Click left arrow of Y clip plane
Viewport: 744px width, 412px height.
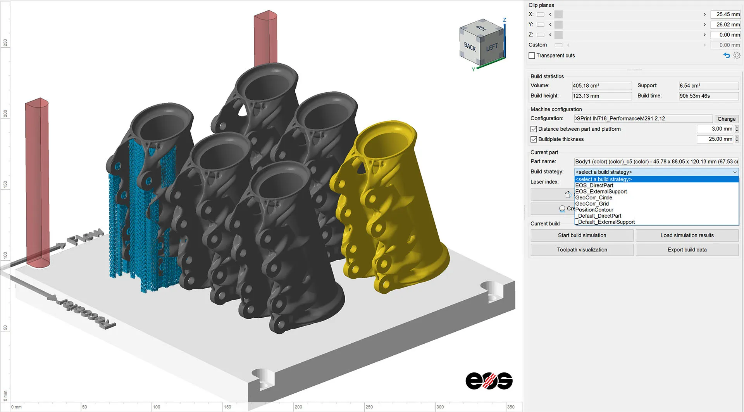550,24
